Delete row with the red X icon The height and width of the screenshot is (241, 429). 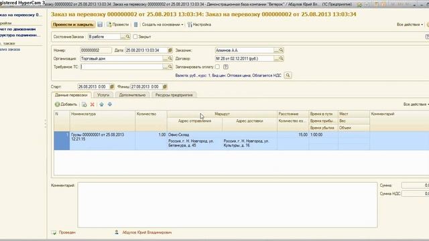click(93, 104)
